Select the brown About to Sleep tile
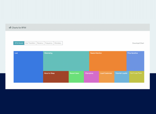Viewport: 156px width, 114px height. [x=56, y=77]
